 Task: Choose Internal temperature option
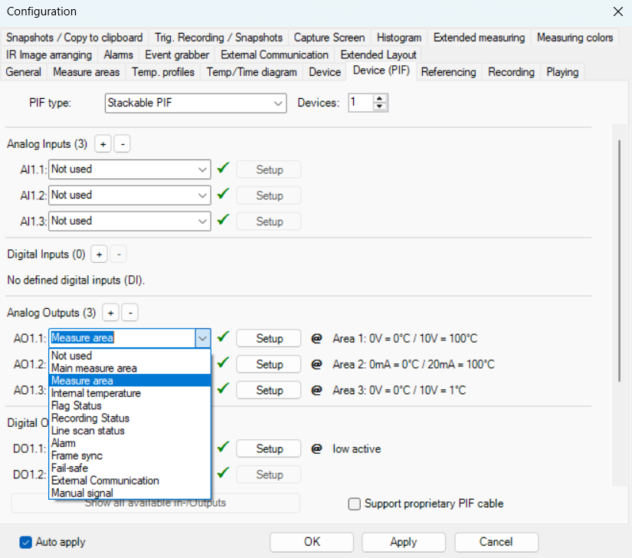pos(129,393)
